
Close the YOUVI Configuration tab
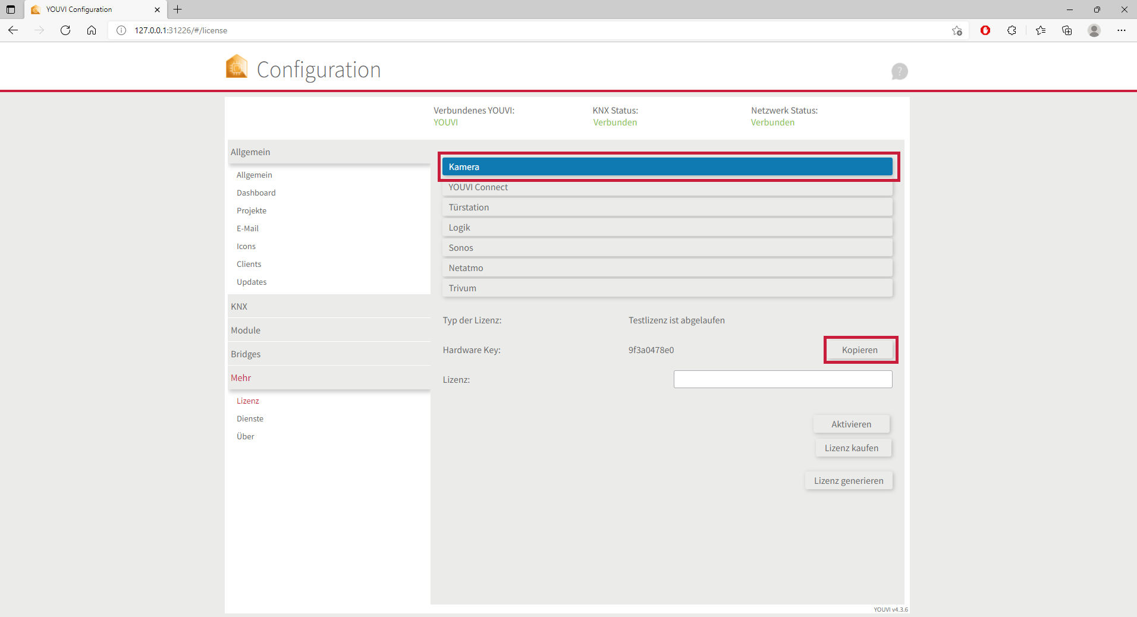click(157, 10)
